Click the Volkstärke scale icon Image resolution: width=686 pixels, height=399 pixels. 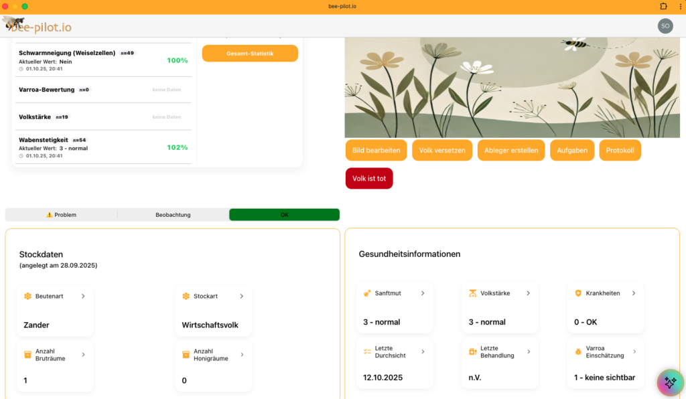[472, 293]
